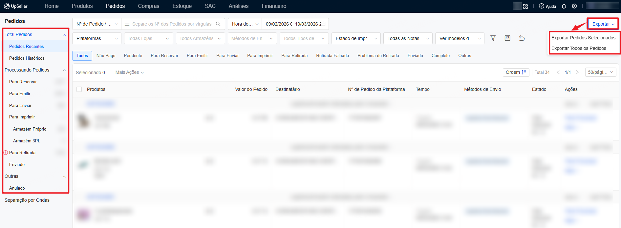
Task: Switch to the Para Enviar tab
Action: point(227,56)
